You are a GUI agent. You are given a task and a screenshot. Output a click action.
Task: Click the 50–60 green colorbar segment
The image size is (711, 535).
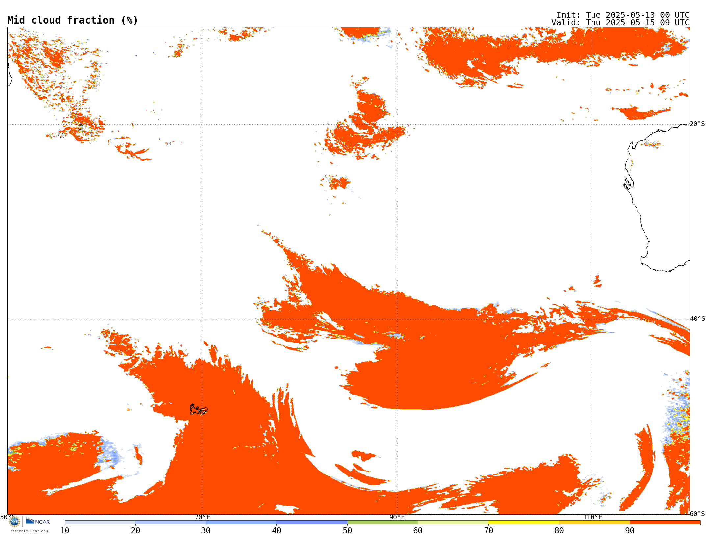click(x=382, y=522)
